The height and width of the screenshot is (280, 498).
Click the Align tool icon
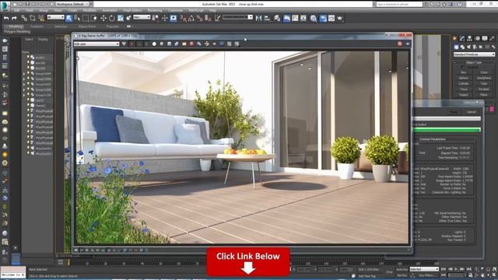click(x=267, y=18)
